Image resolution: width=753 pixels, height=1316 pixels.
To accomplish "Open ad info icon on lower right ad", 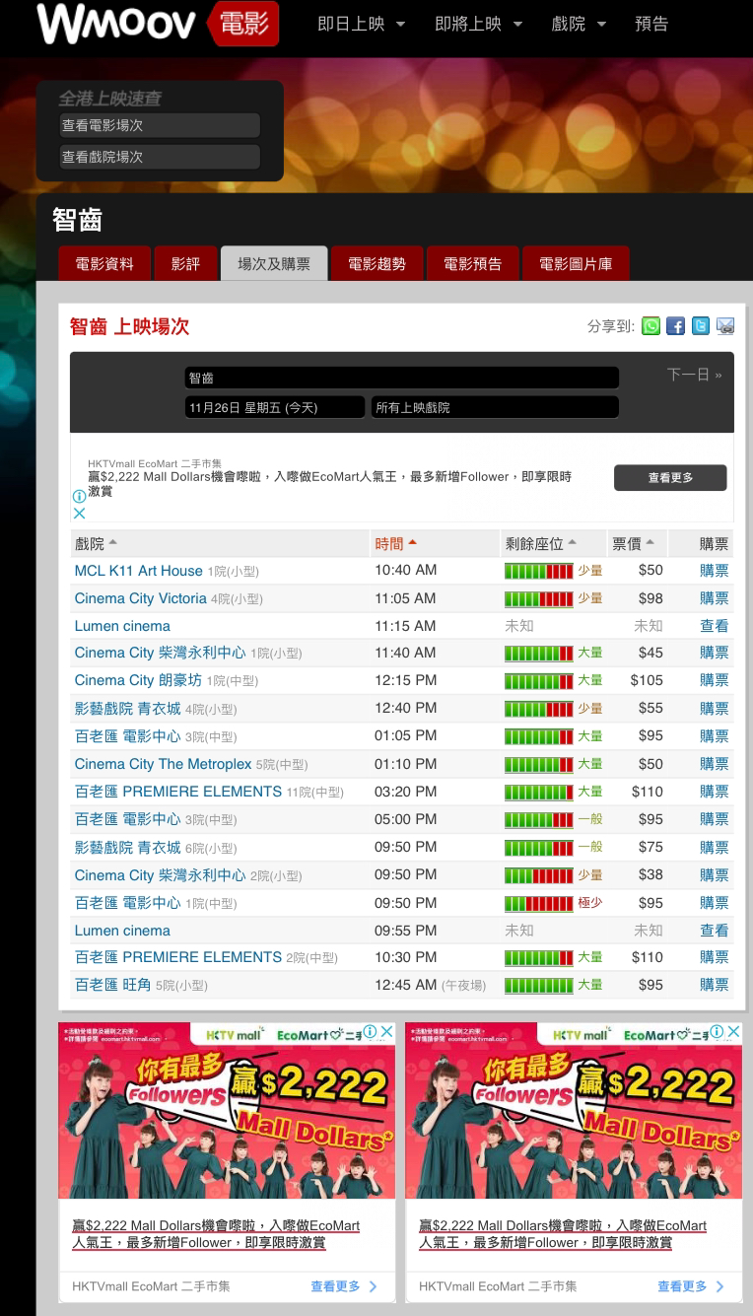I will tap(718, 1031).
